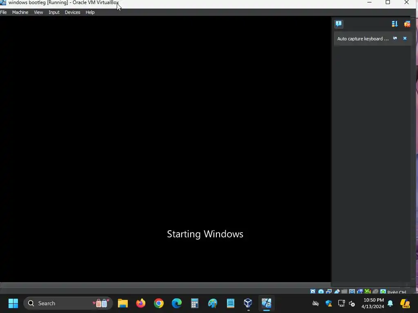Screen dimensions: 418x313
Task: Open VirtualBox Manager from the taskbar
Action: pyautogui.click(x=248, y=303)
